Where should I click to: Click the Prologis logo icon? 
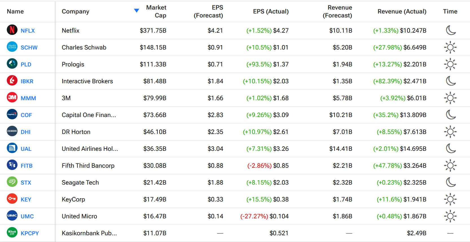tap(12, 64)
